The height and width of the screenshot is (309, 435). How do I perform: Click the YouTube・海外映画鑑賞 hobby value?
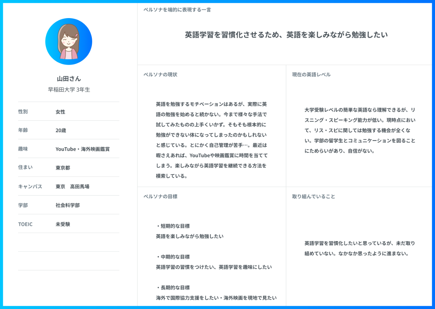pyautogui.click(x=82, y=149)
